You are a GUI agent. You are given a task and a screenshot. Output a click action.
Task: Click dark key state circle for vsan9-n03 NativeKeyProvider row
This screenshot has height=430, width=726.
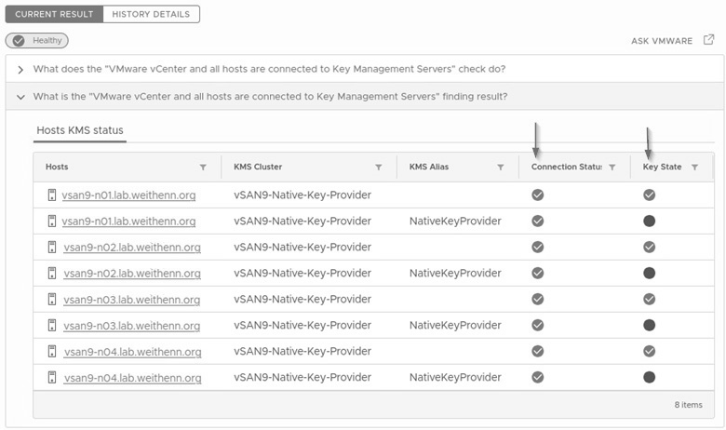(649, 325)
